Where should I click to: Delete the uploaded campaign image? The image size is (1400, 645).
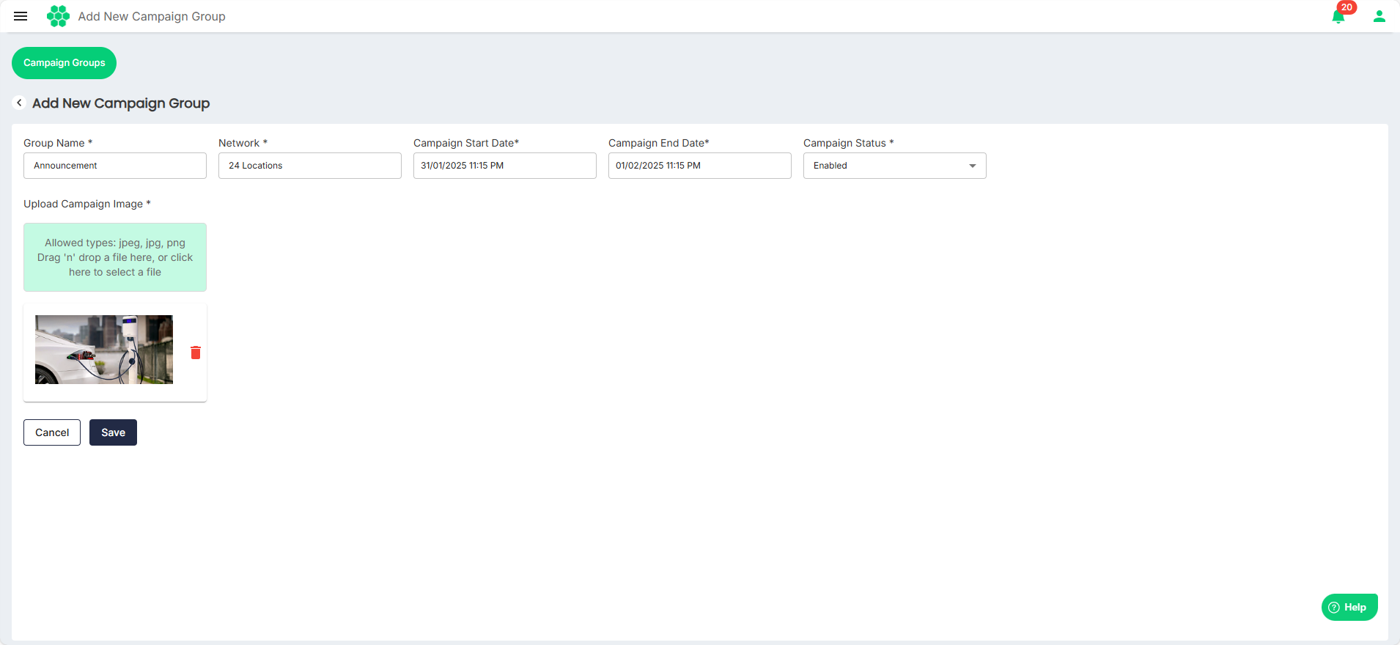click(196, 353)
